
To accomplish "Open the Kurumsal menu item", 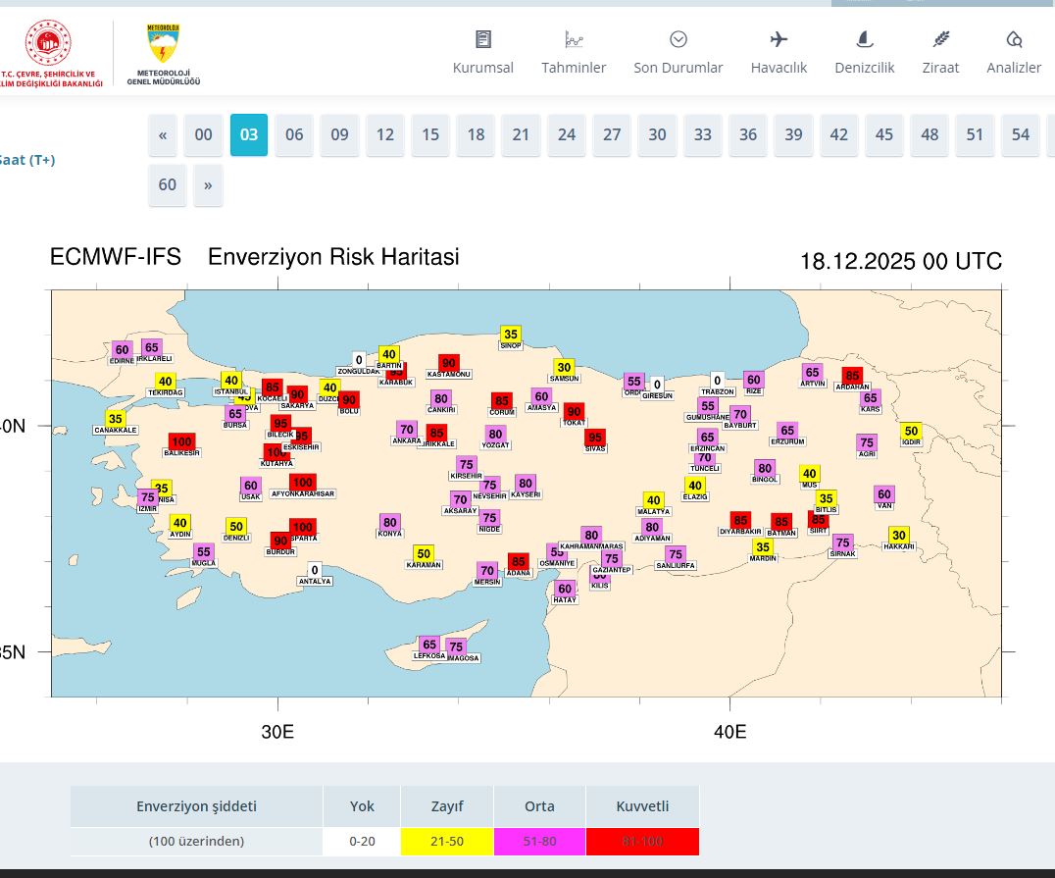I will pyautogui.click(x=482, y=68).
